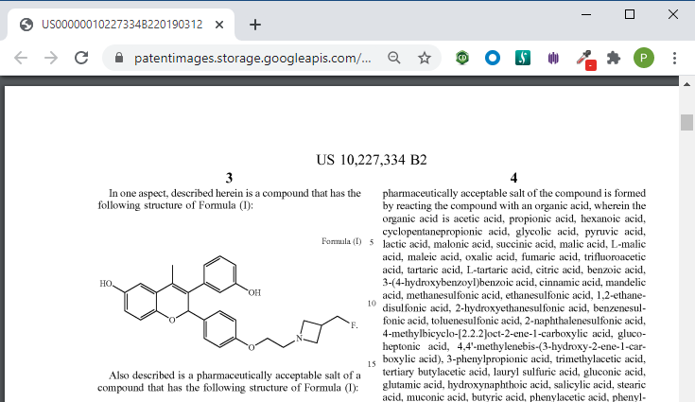695x402 pixels.
Task: Click line number '10' in margin
Action: point(372,304)
